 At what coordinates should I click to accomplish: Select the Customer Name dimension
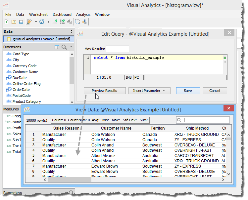[x=25, y=72]
